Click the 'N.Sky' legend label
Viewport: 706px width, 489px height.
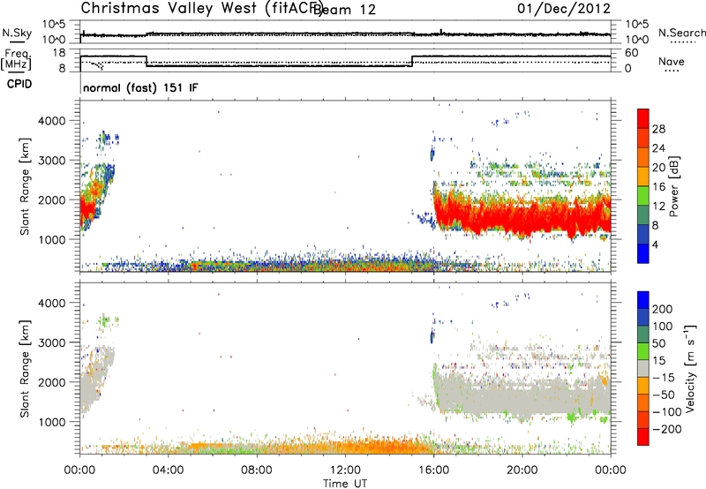click(17, 33)
